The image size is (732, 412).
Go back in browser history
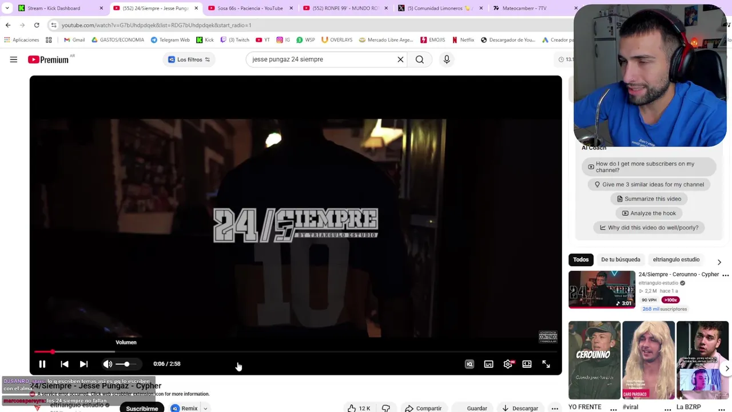click(x=8, y=25)
